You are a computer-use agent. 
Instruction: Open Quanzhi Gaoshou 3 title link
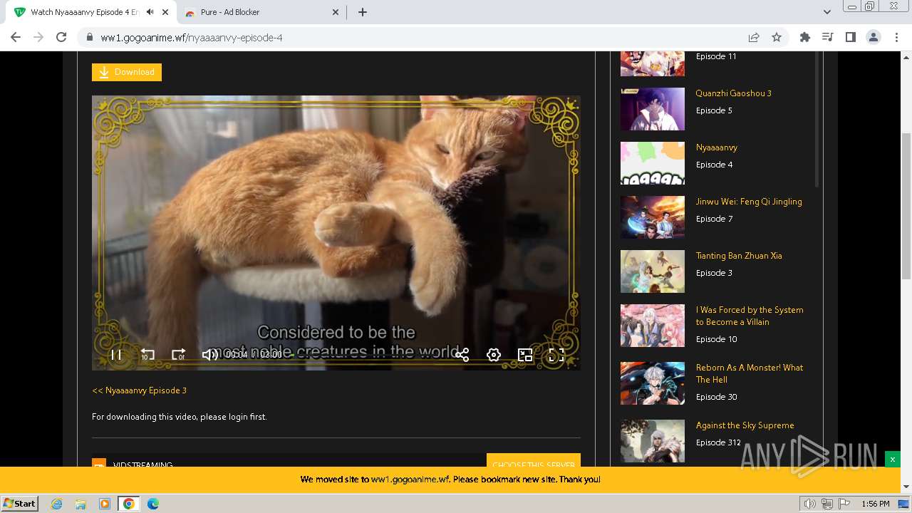coord(734,93)
